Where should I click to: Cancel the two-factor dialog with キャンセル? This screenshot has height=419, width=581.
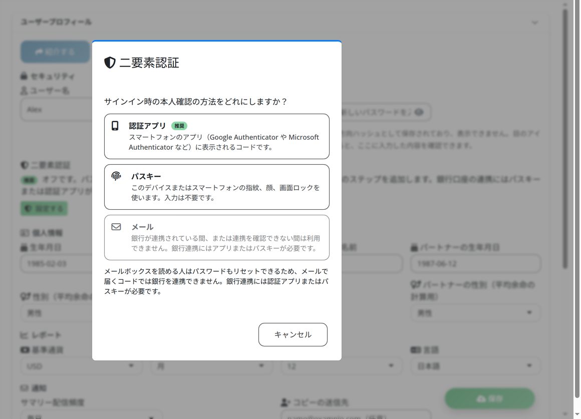point(293,334)
